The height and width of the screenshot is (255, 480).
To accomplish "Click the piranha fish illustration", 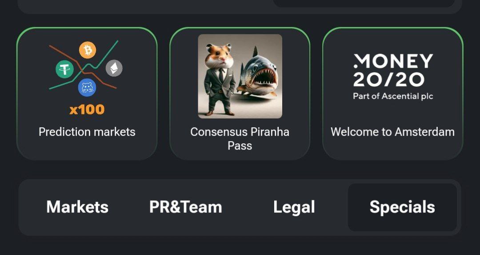I will (258, 73).
